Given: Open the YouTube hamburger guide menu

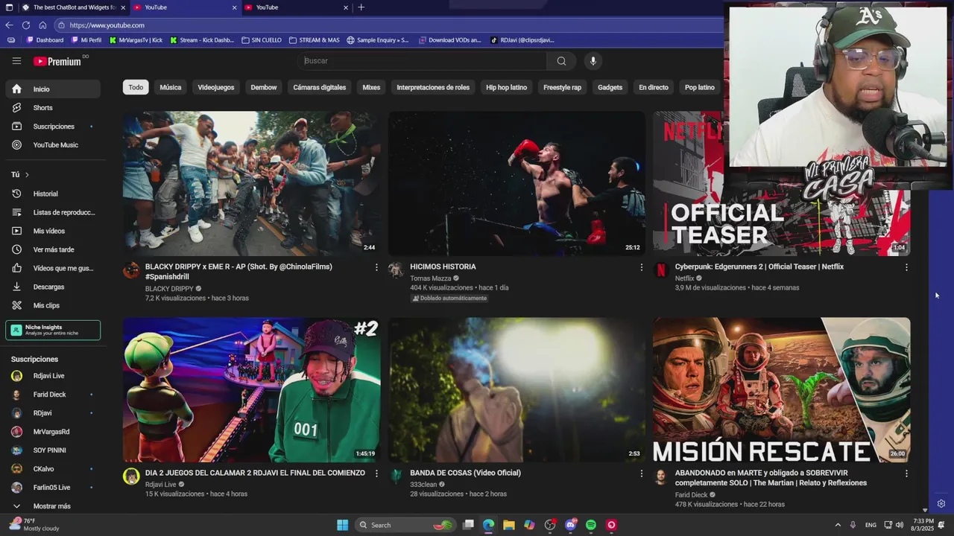Looking at the screenshot, I should [x=16, y=61].
